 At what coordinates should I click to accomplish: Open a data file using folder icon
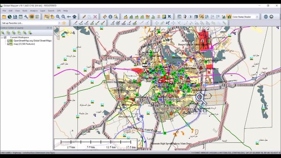pyautogui.click(x=4, y=17)
